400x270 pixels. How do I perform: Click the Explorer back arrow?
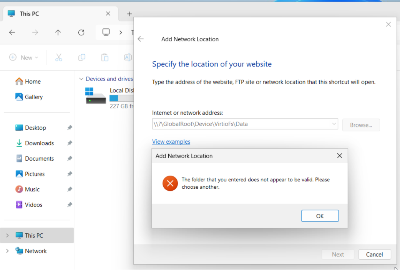pyautogui.click(x=12, y=33)
